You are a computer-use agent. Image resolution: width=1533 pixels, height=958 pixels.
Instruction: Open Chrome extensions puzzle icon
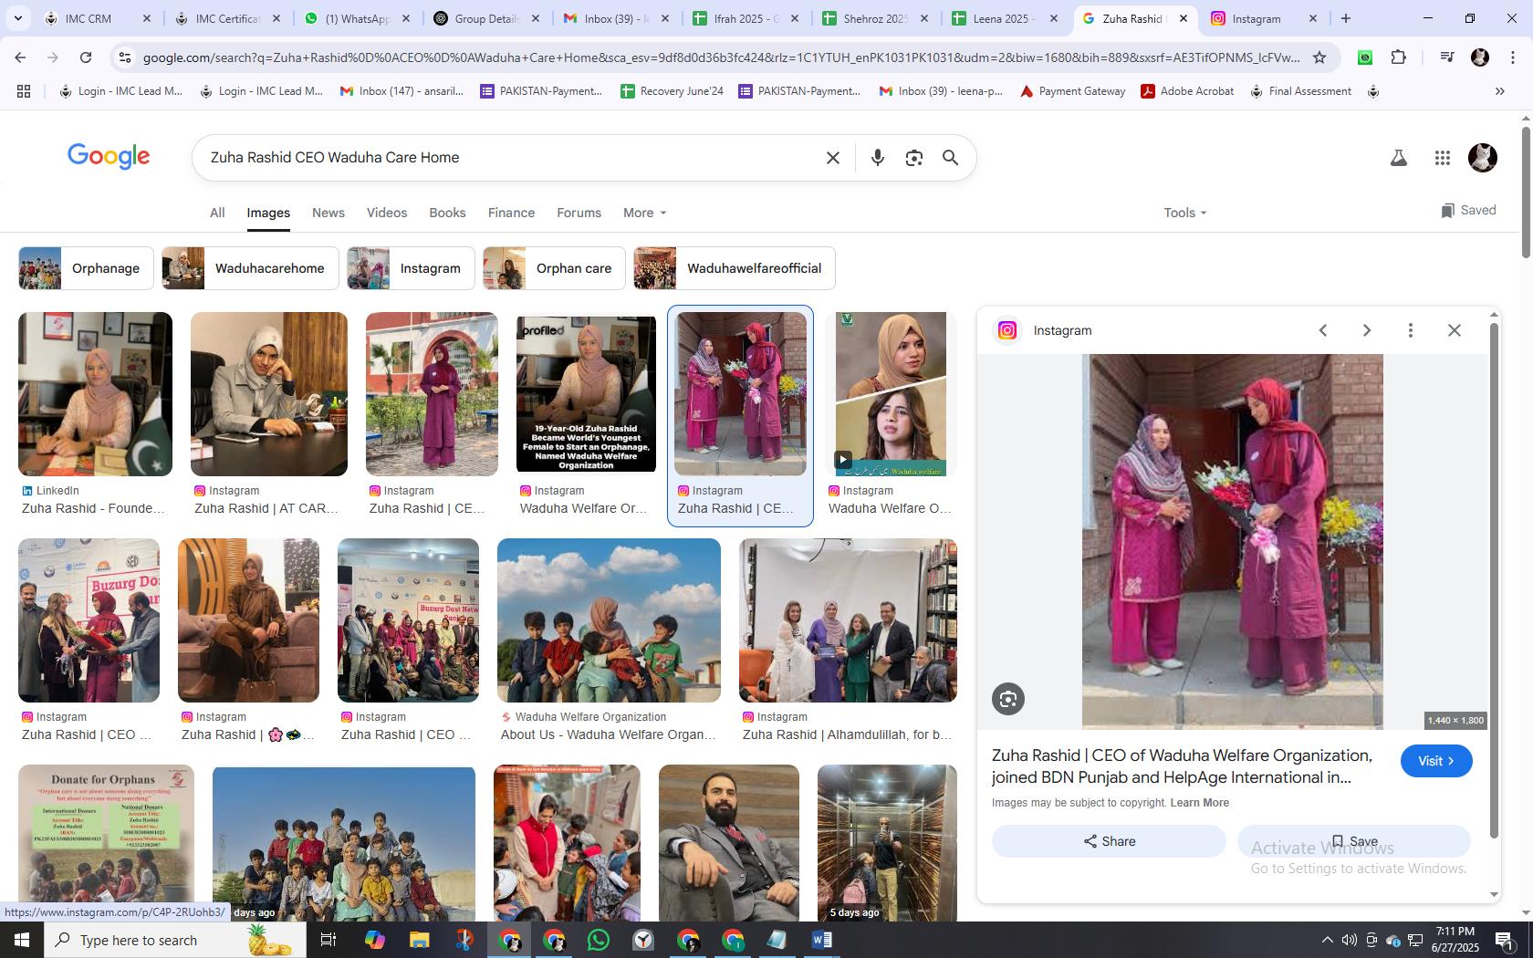click(x=1398, y=57)
